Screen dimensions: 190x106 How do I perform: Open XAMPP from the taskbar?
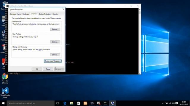(85, 103)
